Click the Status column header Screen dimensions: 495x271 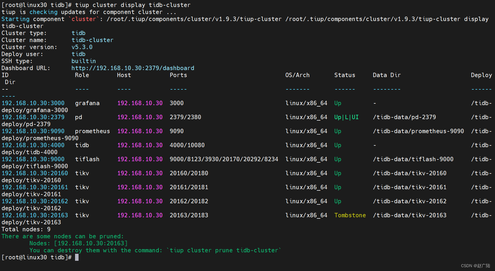coord(345,75)
